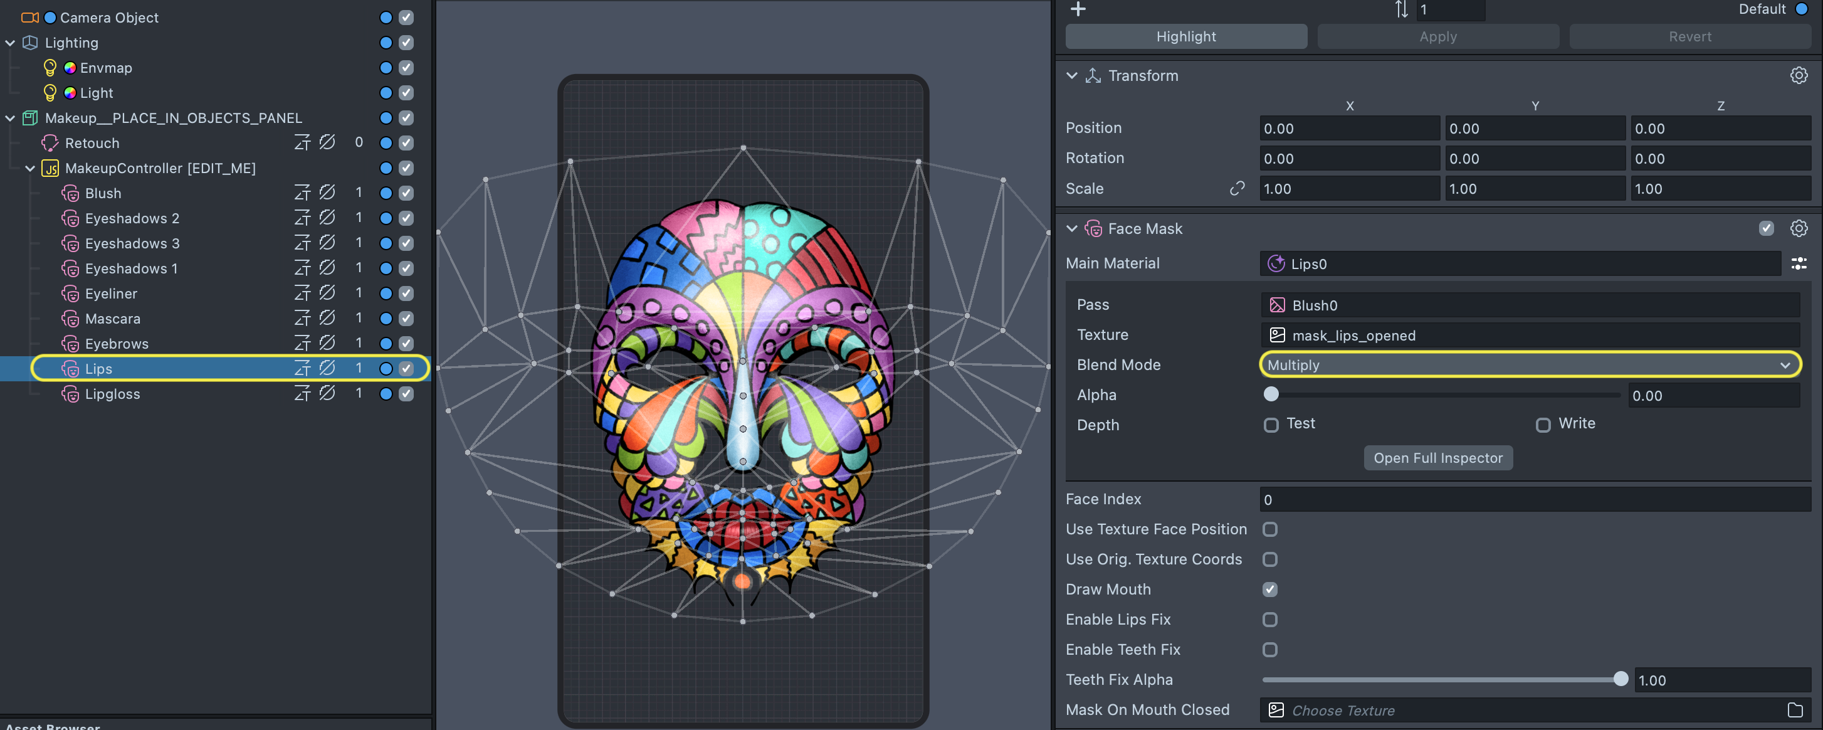Open the Blend Mode Multiply dropdown

tap(1528, 366)
